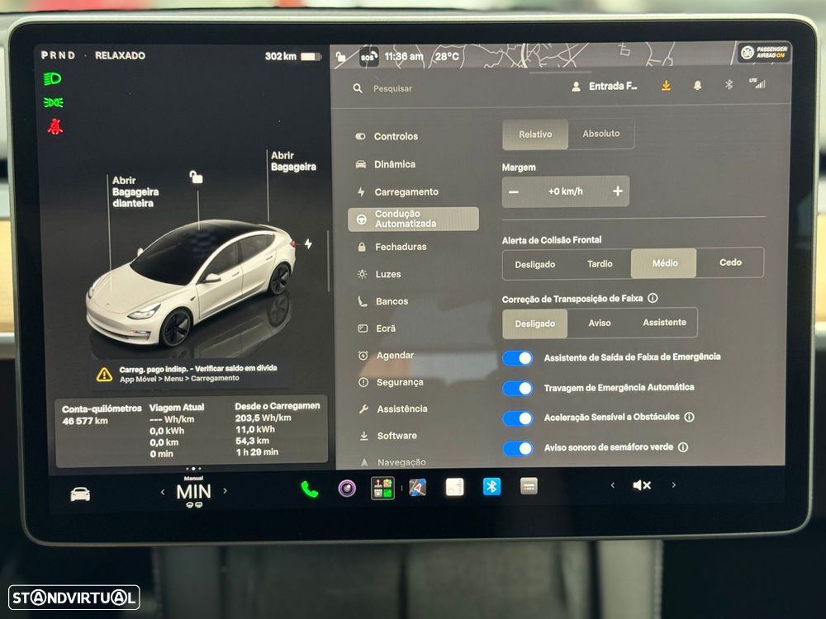Increase volume with right chevron

(x=674, y=484)
